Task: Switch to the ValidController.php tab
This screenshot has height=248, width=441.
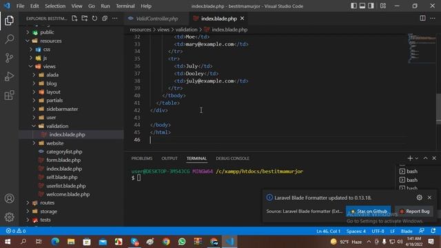Action: coord(156,19)
